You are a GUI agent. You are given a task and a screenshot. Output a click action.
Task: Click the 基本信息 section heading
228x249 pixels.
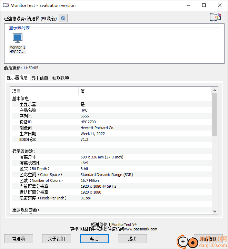(x=21, y=98)
